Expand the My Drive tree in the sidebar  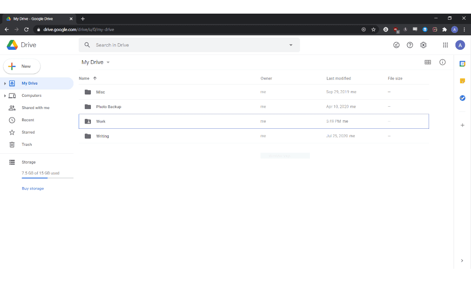click(x=4, y=83)
